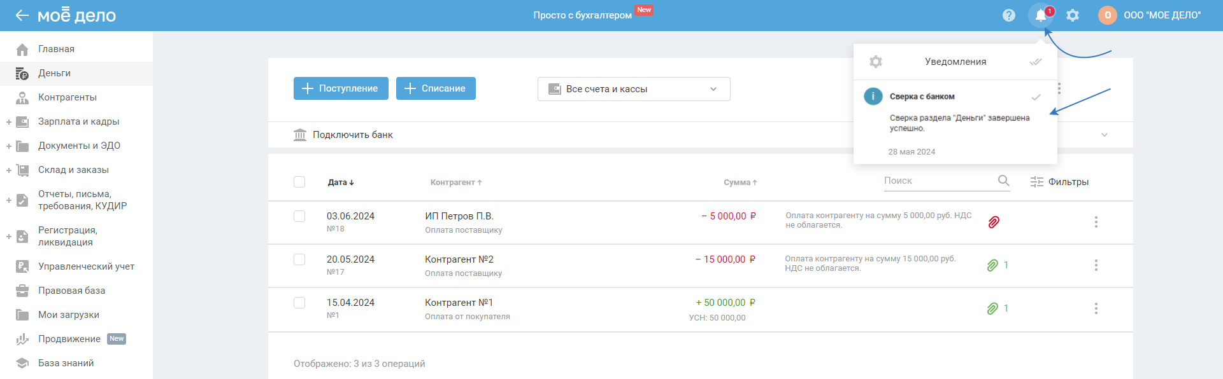Open ООО "МОЕ ДЕЛО" account name
Viewport: 1223px width, 379px height.
pos(1162,15)
